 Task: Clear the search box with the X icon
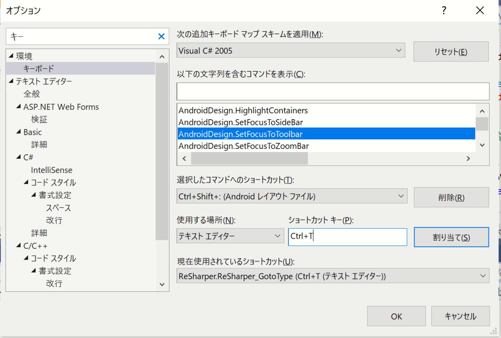[161, 36]
